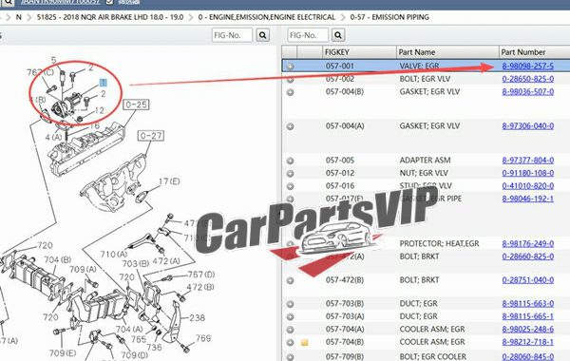570x361 pixels.
Task: Click round icon in 057-016 STUD row
Action: point(290,186)
